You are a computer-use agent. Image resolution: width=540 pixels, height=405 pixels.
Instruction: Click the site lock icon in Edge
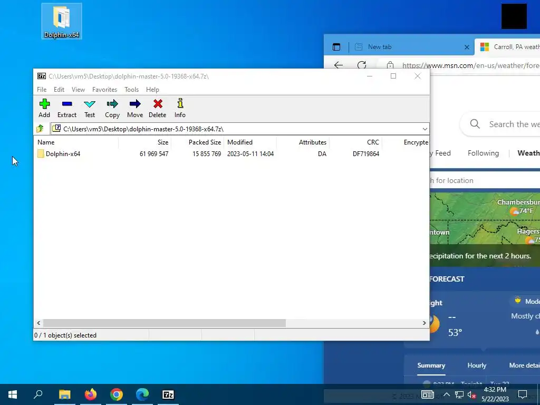coord(390,65)
